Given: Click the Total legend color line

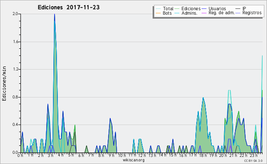Looking at the screenshot, I should coord(158,9).
